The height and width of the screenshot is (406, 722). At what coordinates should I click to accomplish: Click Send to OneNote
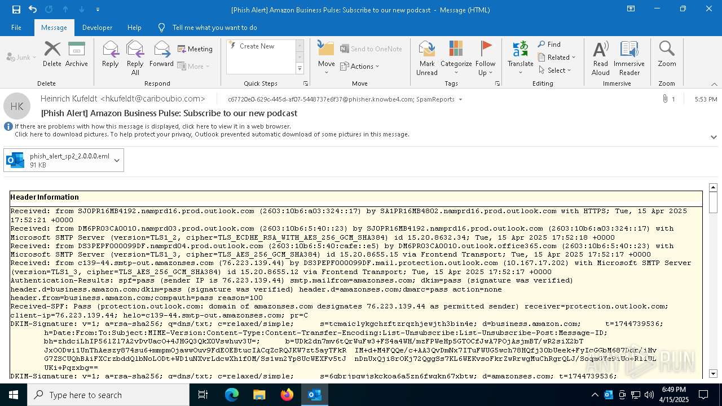[x=371, y=49]
